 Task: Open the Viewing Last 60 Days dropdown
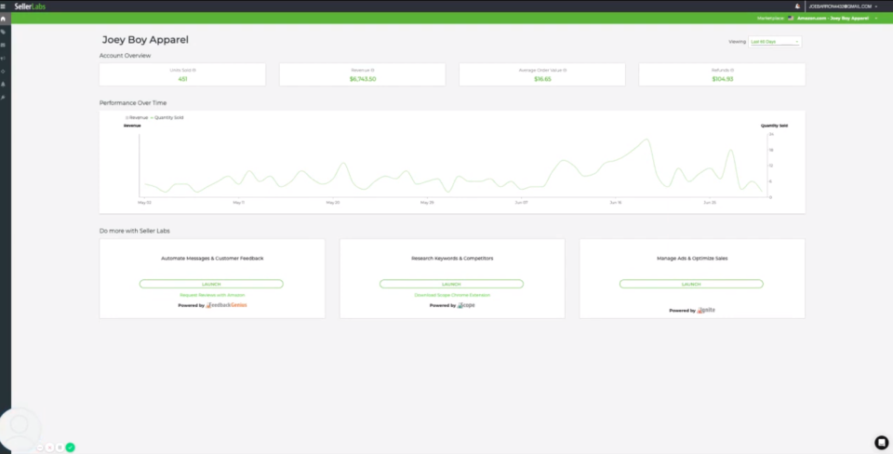pos(775,42)
